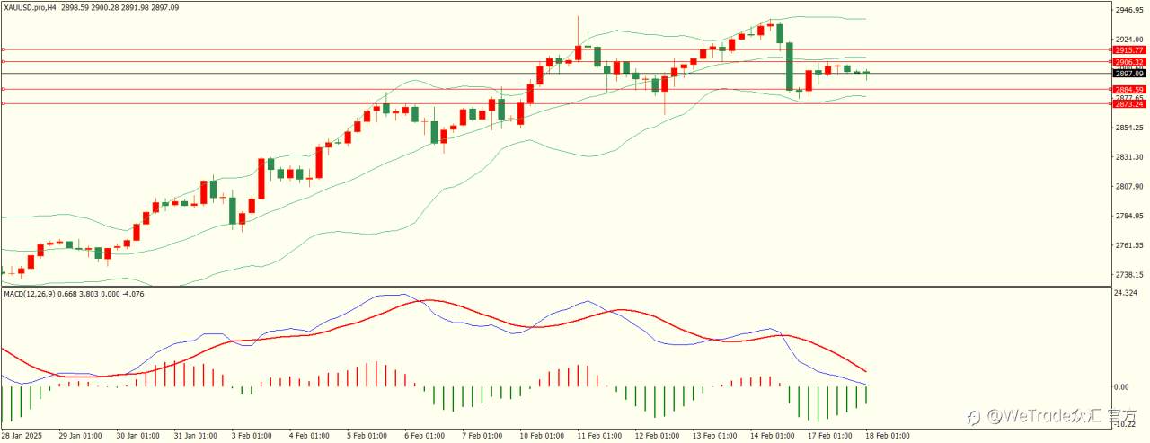Click the 2784.95 price scale value
The width and height of the screenshot is (1150, 443).
(1128, 217)
